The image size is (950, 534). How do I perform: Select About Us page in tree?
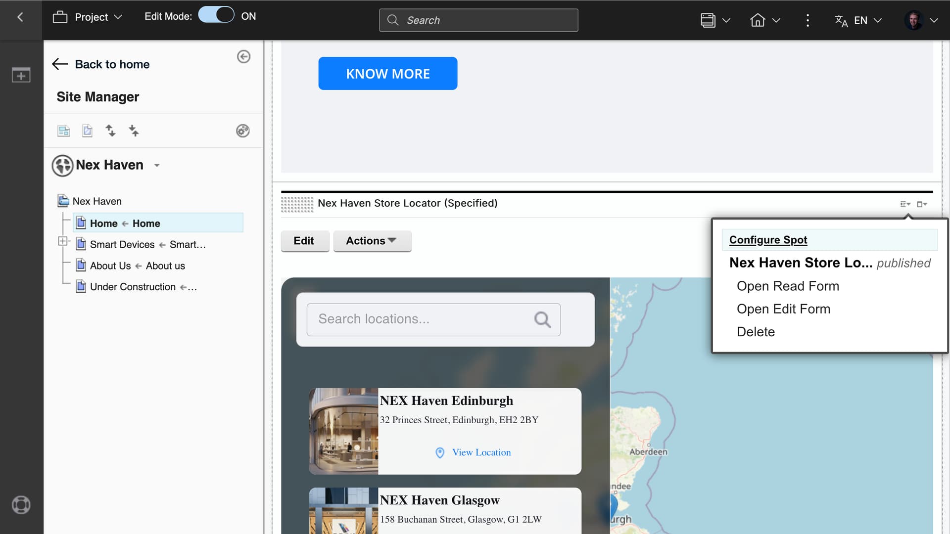(x=110, y=266)
